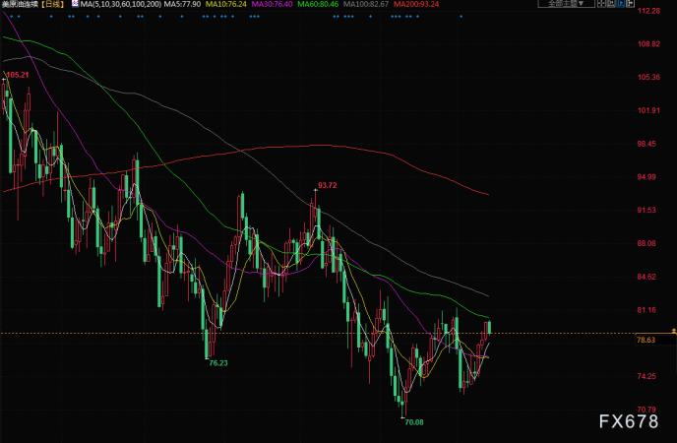Click 94.99 on the price axis
This screenshot has width=677, height=443.
click(646, 177)
